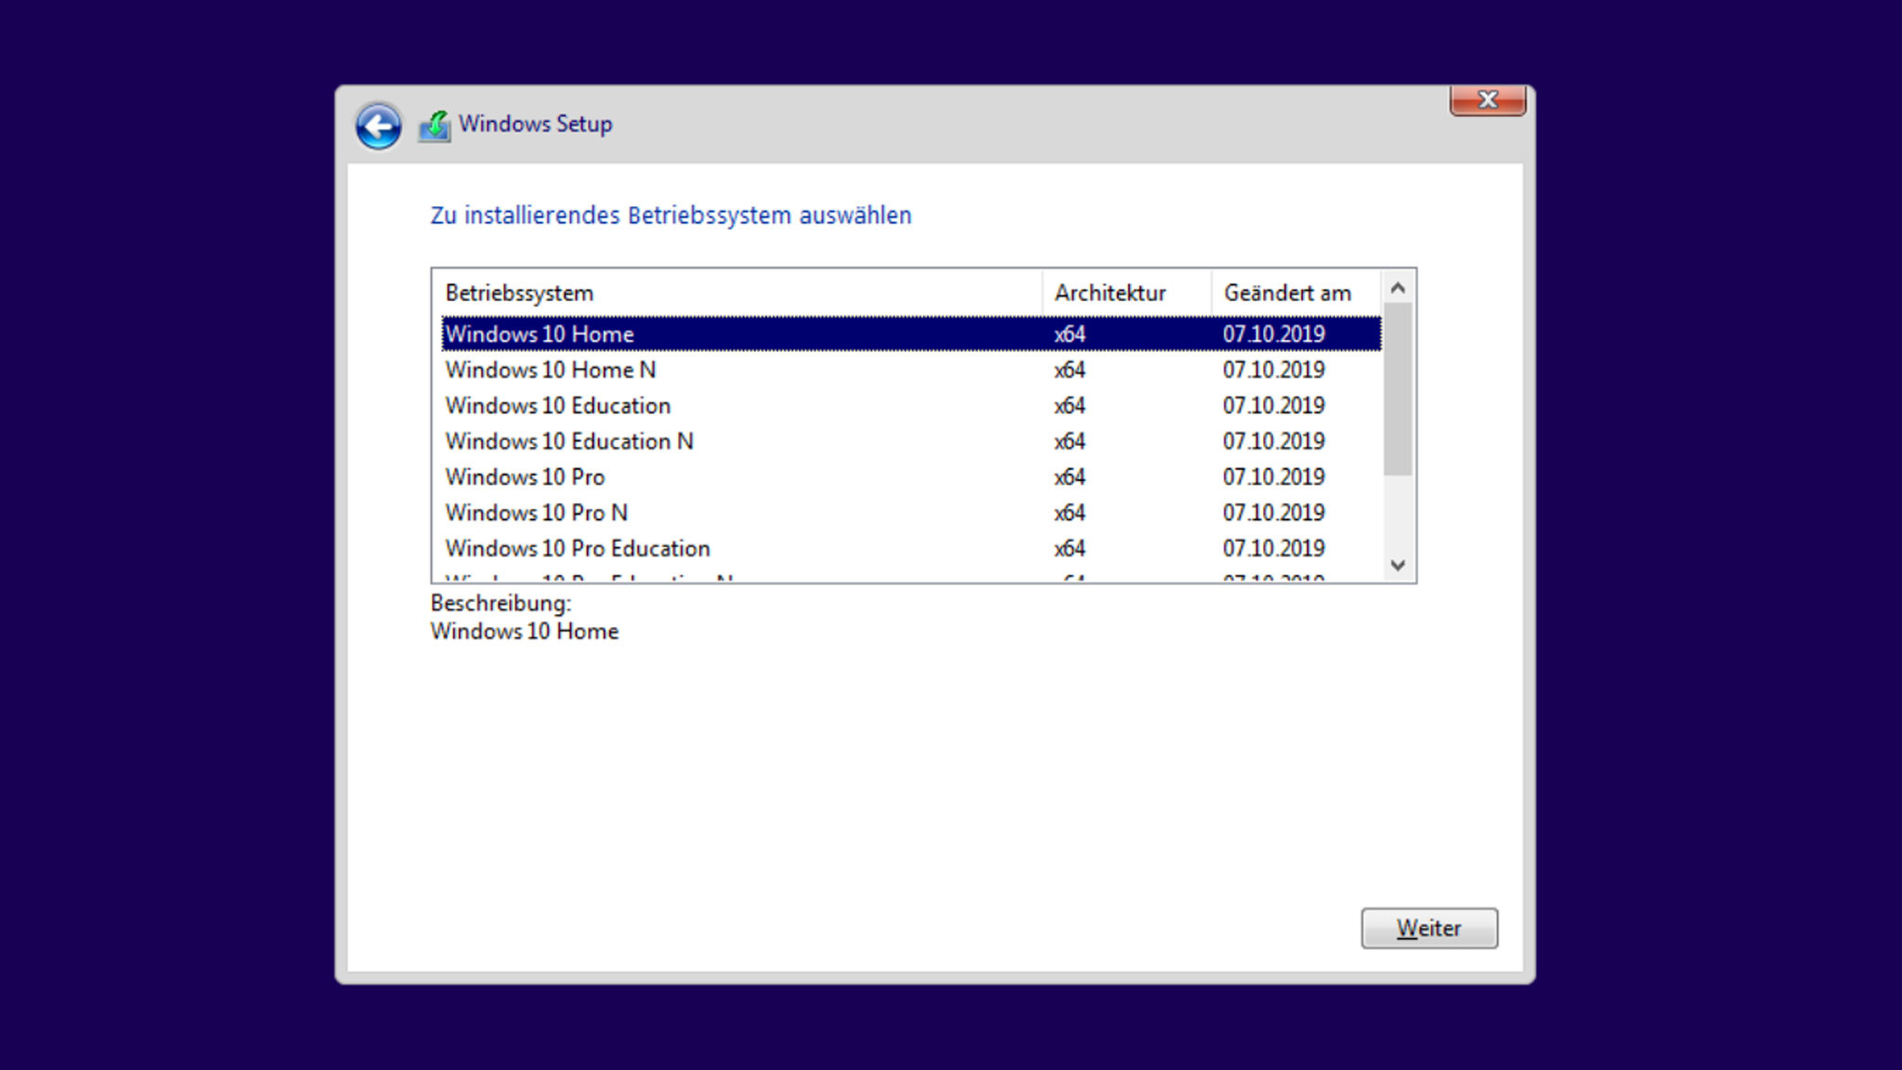Select the Windows 10 Home entry

click(x=540, y=334)
